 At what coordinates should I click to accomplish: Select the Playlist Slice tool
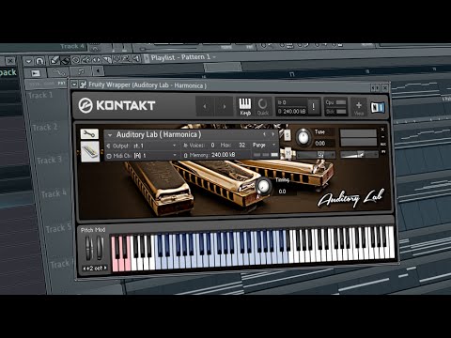[x=106, y=59]
